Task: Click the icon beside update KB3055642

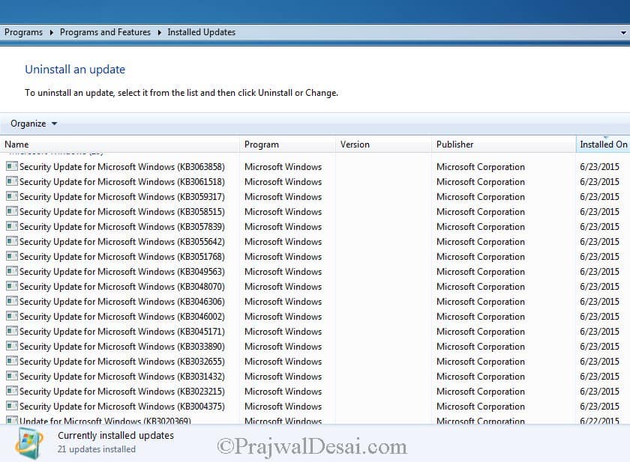Action: [x=12, y=241]
